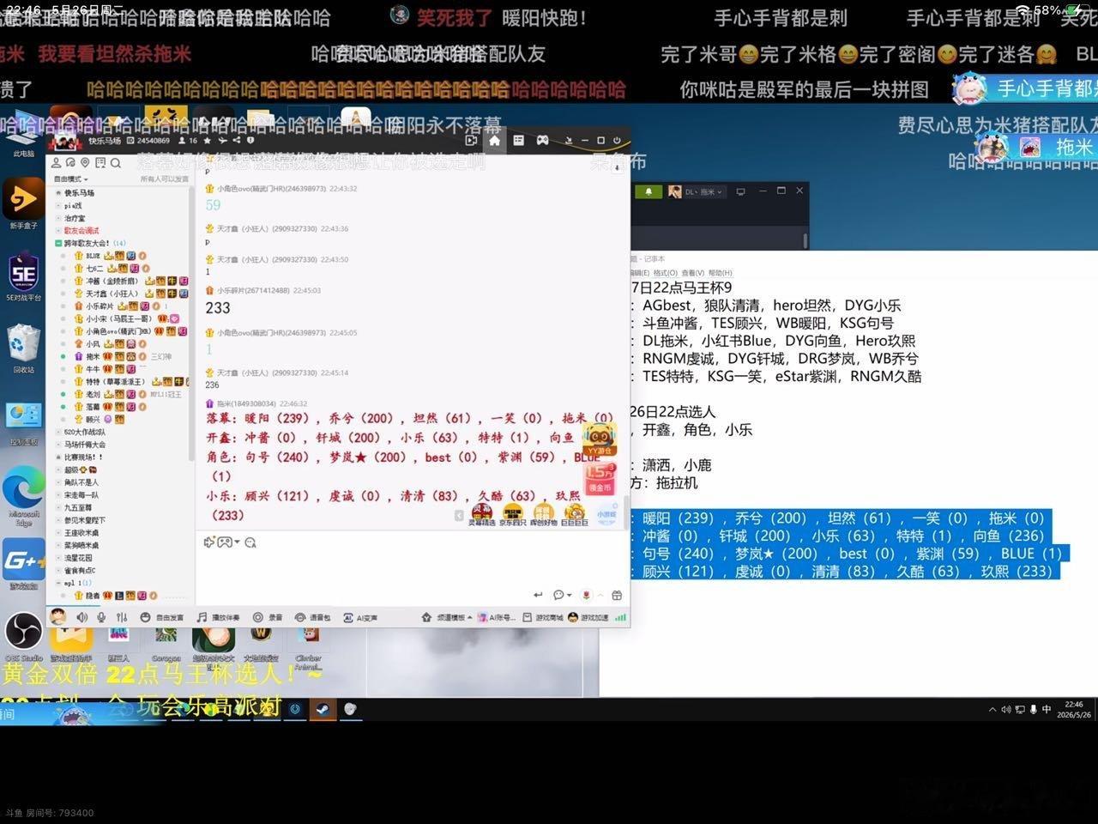The height and width of the screenshot is (824, 1098).
Task: Click the star favorite icon beside member count
Action: click(207, 140)
